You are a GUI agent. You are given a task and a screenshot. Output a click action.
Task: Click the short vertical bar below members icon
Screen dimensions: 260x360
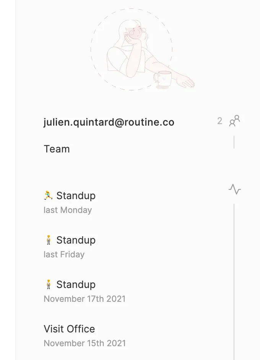(234, 142)
